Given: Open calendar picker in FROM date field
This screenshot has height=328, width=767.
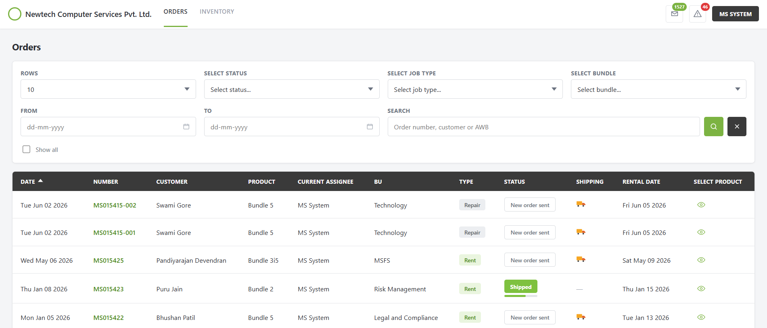Looking at the screenshot, I should pyautogui.click(x=186, y=127).
